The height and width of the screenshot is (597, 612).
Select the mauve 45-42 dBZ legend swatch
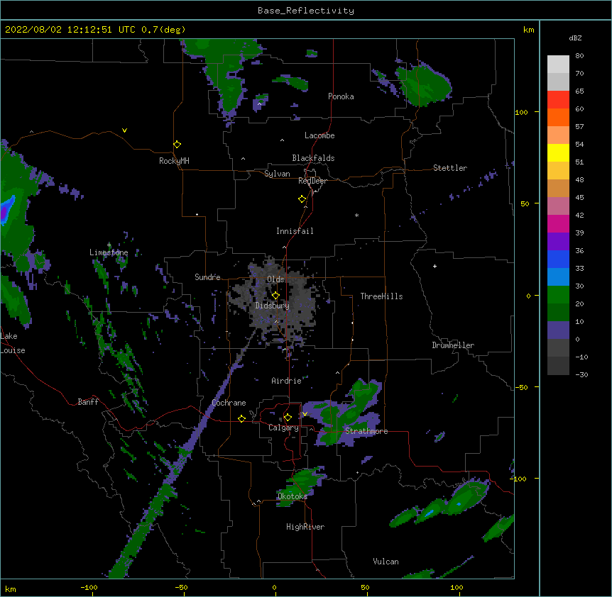pyautogui.click(x=558, y=206)
